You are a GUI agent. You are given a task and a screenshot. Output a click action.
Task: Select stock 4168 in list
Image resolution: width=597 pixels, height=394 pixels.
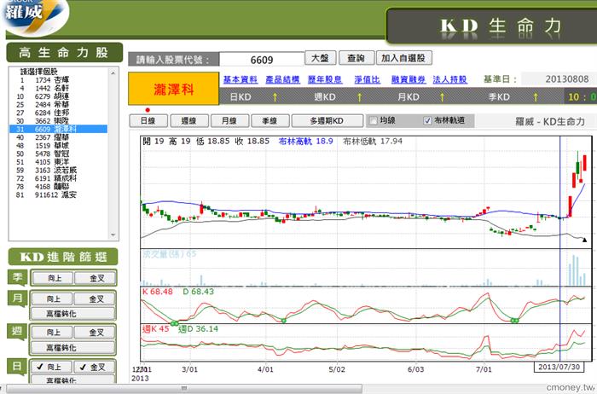[x=58, y=187]
